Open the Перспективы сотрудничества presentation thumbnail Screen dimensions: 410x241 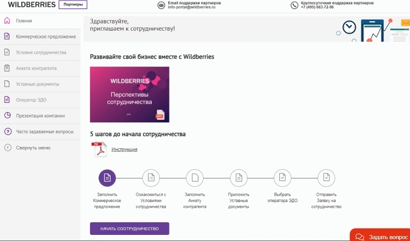[130, 95]
